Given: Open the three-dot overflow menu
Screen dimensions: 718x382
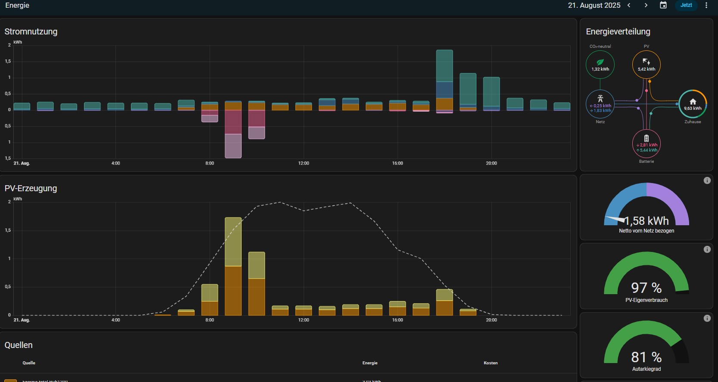Looking at the screenshot, I should coord(706,5).
